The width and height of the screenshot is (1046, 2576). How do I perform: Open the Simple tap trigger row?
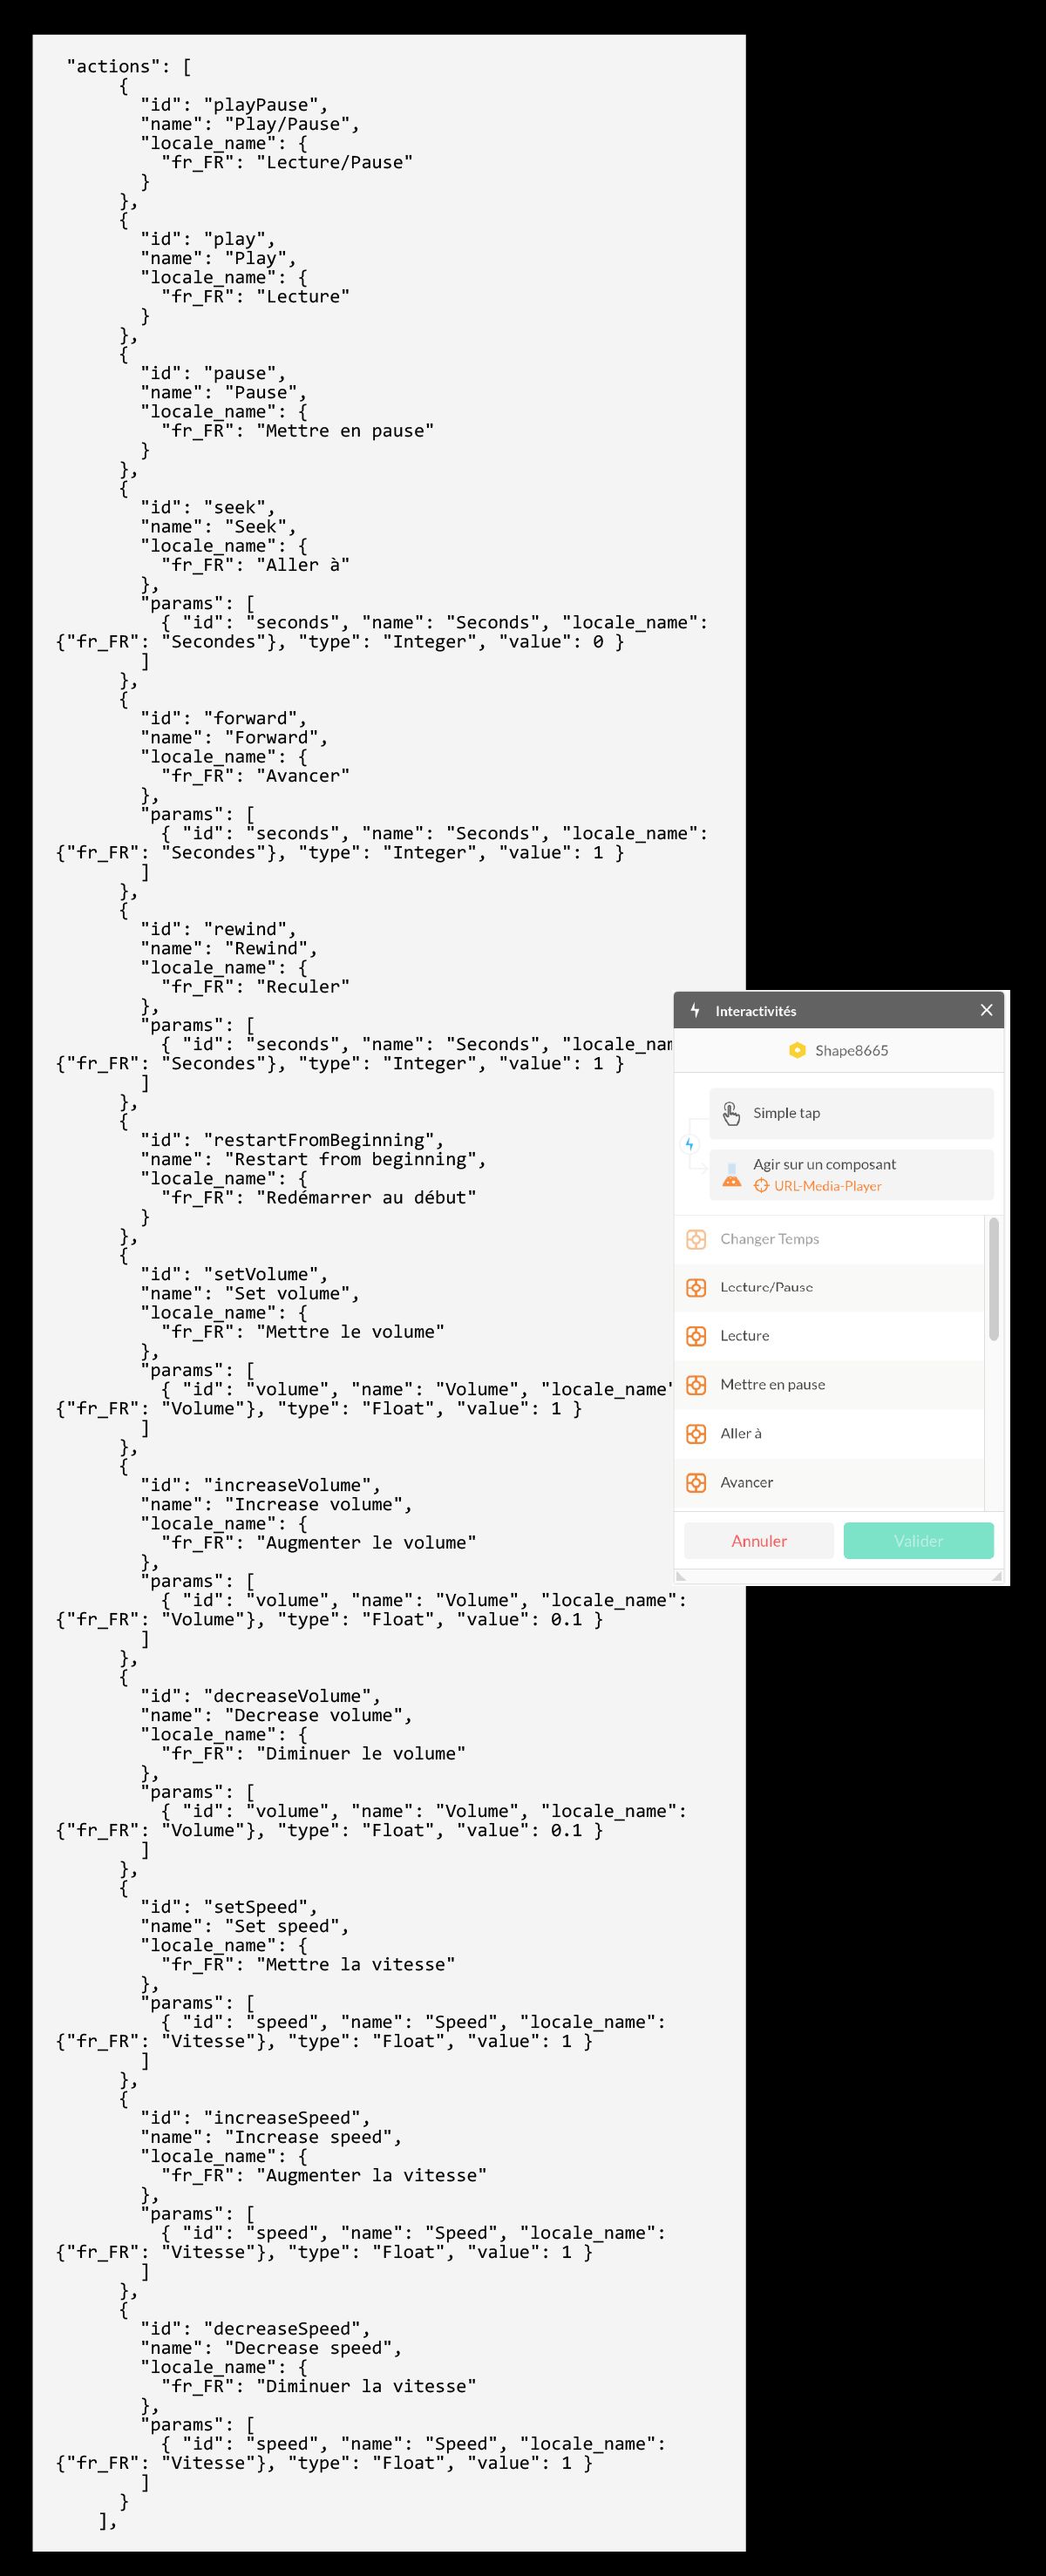click(851, 1113)
